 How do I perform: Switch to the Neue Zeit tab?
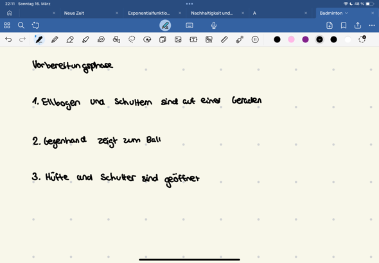point(74,13)
